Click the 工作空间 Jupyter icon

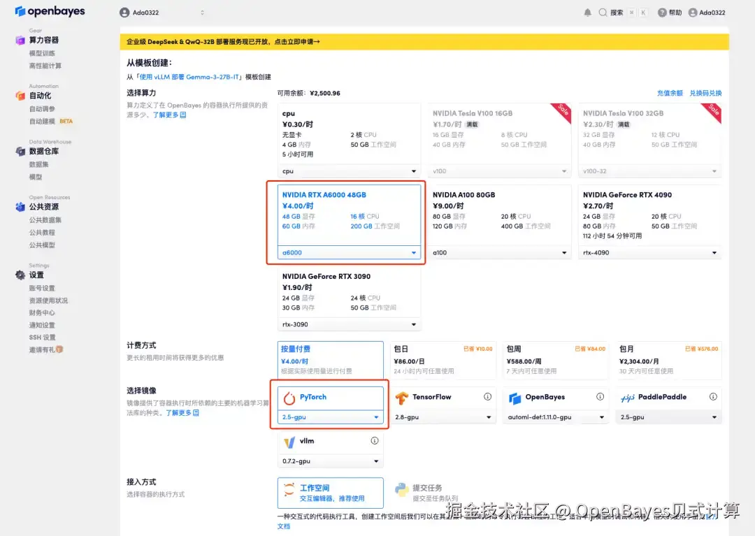289,490
